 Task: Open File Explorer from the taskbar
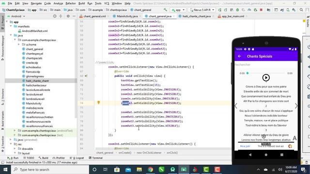[139, 170]
